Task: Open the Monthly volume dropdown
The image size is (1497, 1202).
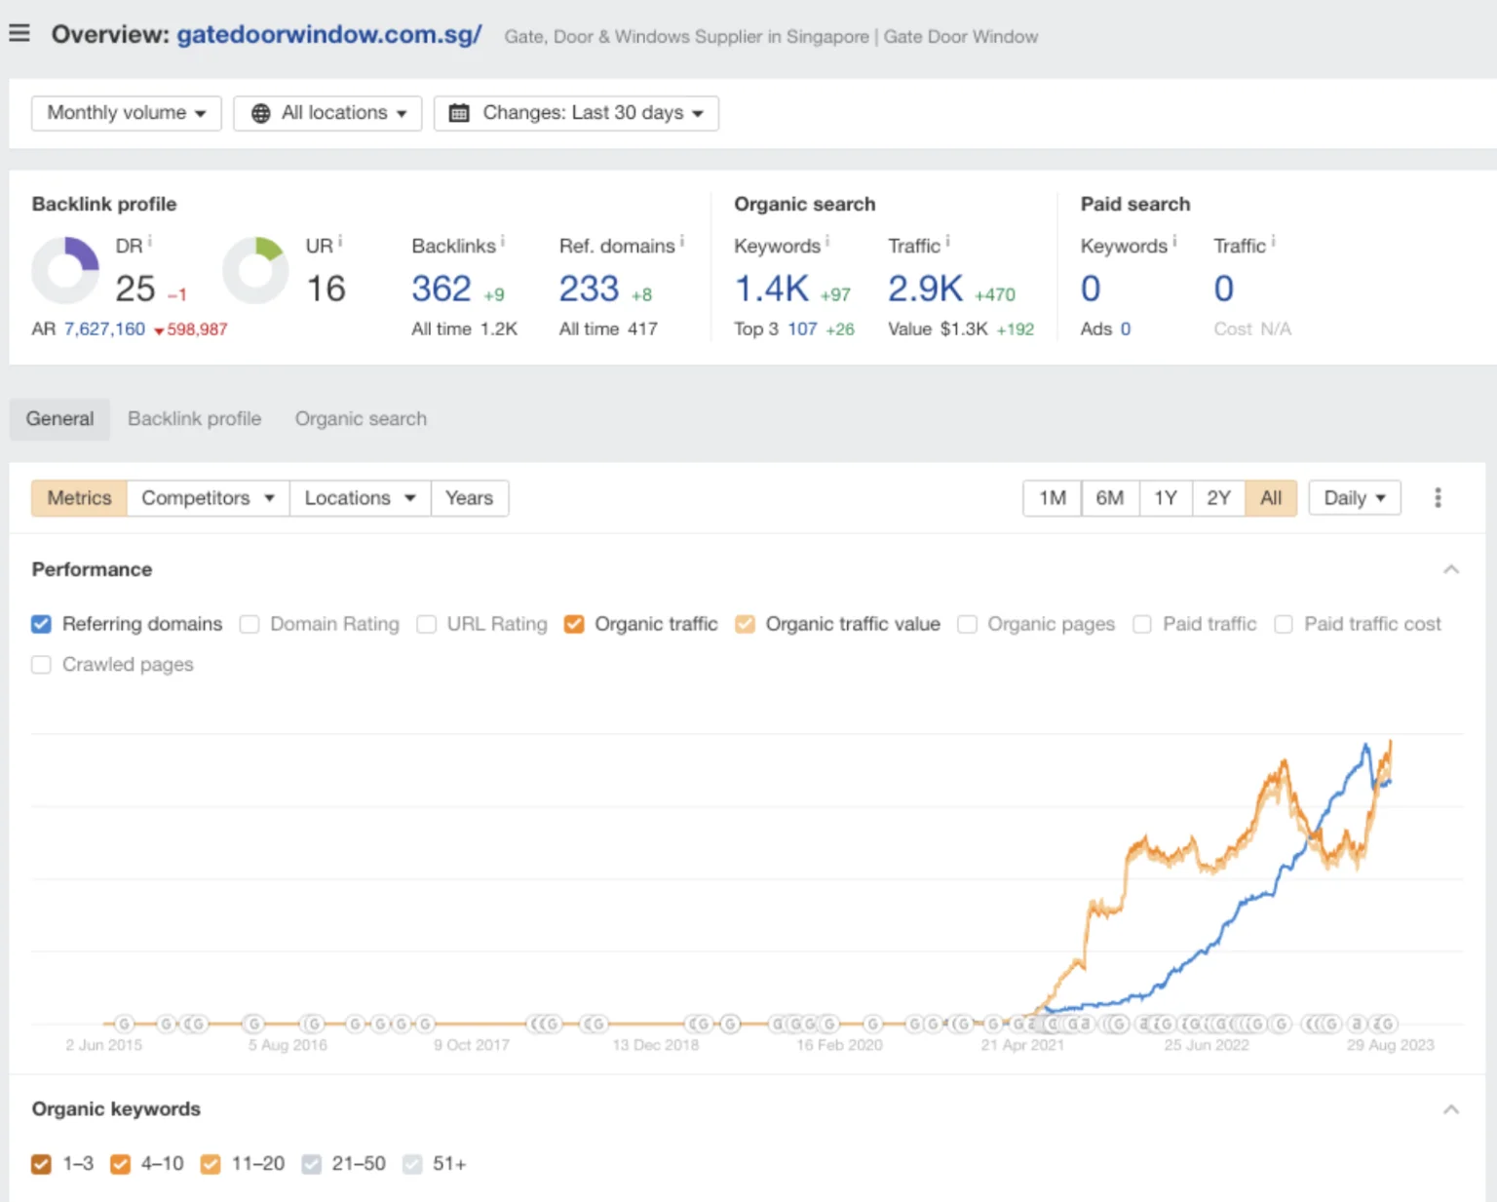Action: [x=126, y=113]
